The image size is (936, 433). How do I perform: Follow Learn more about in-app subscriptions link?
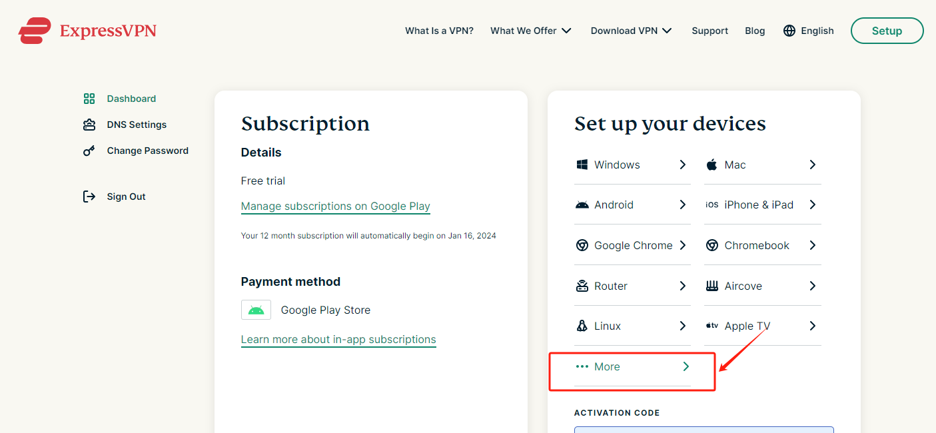click(x=338, y=340)
